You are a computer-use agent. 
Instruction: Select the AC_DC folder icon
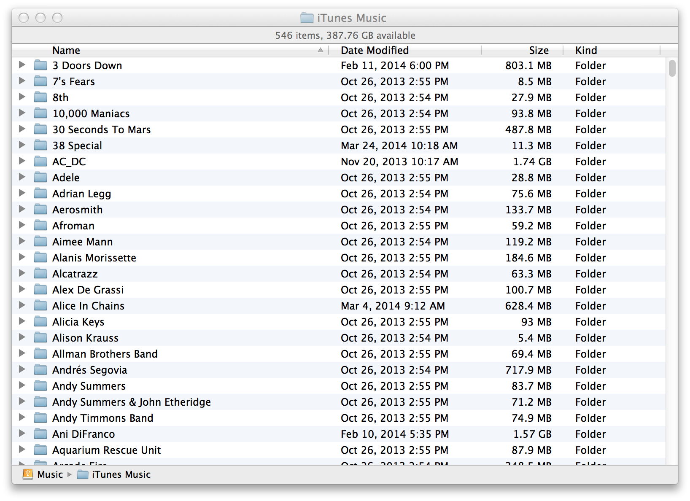click(40, 162)
